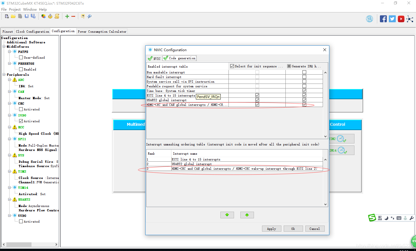Collapse the USART2 tree node
The height and width of the screenshot is (251, 416).
[10, 200]
